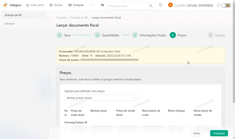The width and height of the screenshot is (235, 139).
Task: Click the Voltar button
Action: [197, 133]
